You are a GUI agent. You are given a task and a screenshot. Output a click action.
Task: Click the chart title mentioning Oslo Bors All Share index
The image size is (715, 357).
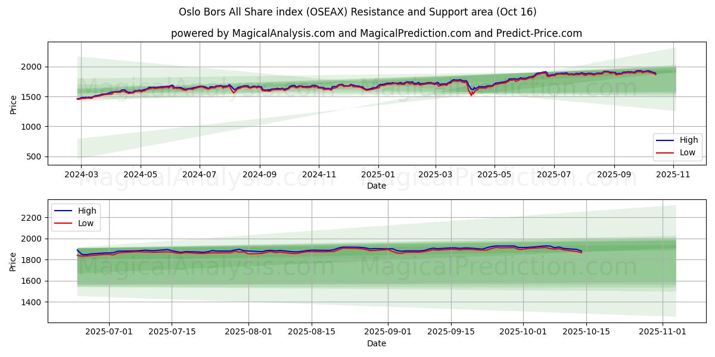tap(357, 12)
